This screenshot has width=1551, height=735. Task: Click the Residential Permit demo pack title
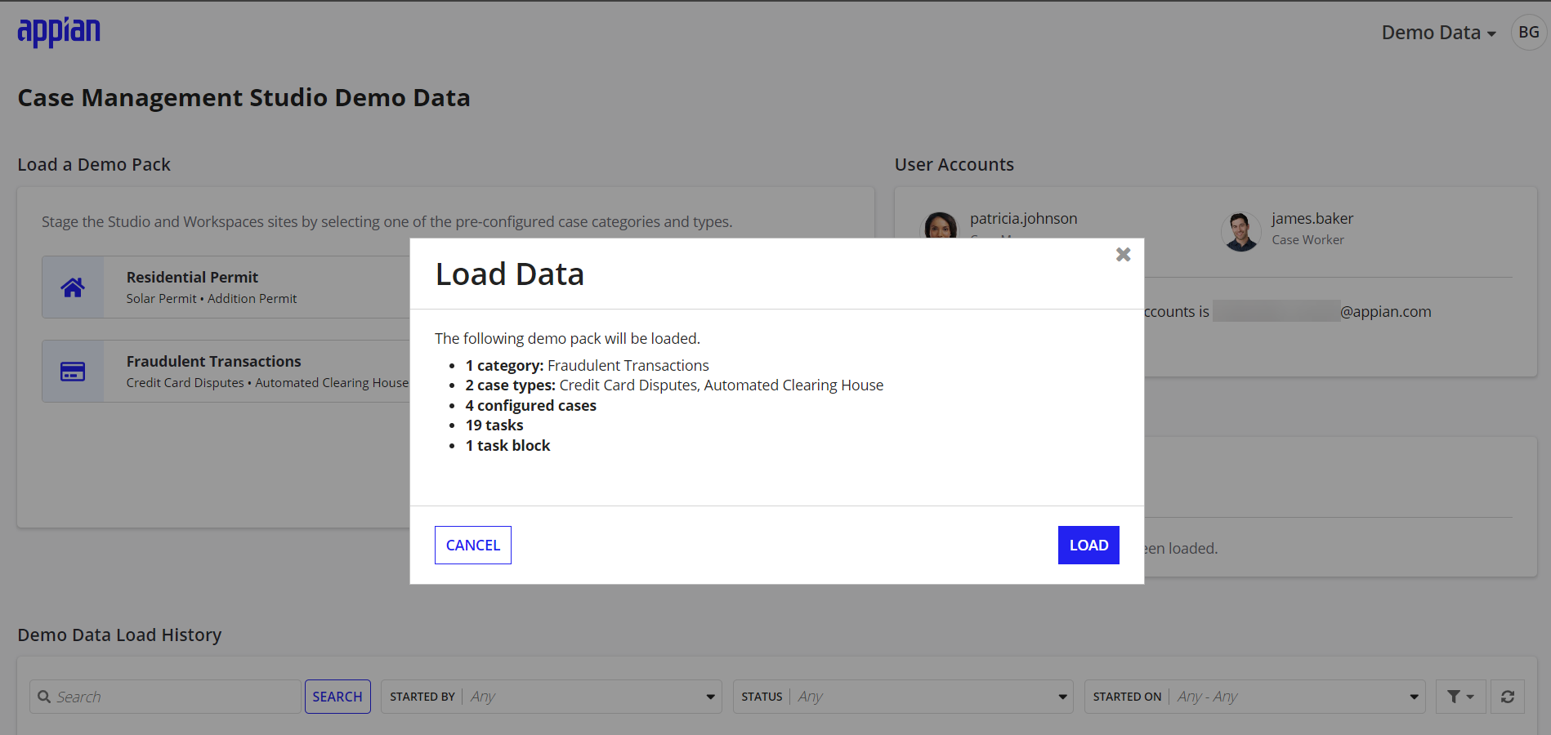[x=192, y=278]
